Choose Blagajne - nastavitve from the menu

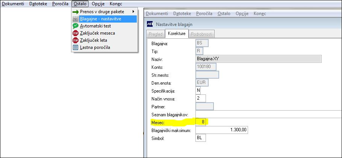coord(104,19)
